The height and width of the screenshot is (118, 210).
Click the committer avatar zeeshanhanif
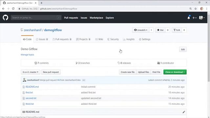tap(24, 80)
